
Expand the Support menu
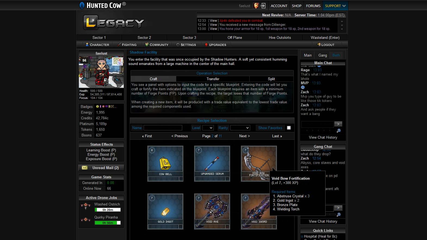coord(335,6)
